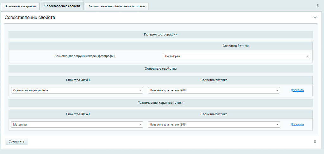The image size is (324, 154).
Task: Click the arrow of the Материал dropdown
Action: coord(141,125)
